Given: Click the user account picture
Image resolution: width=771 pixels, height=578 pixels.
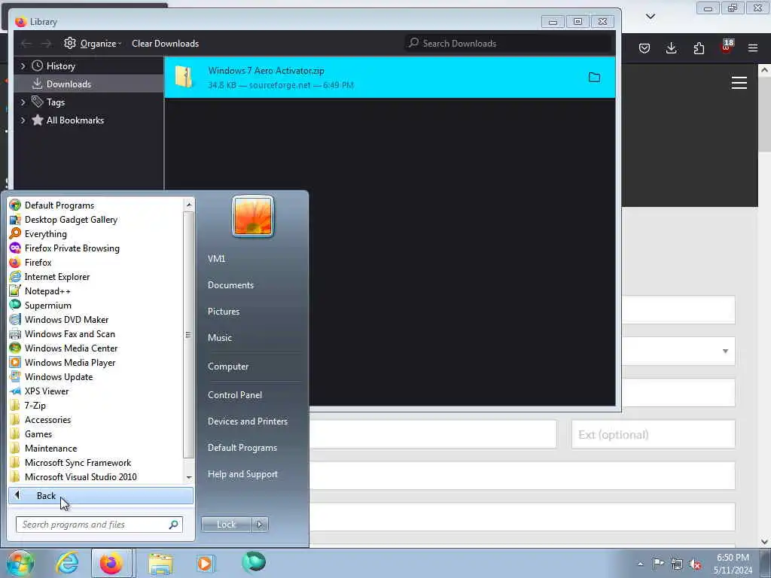Looking at the screenshot, I should click(253, 216).
